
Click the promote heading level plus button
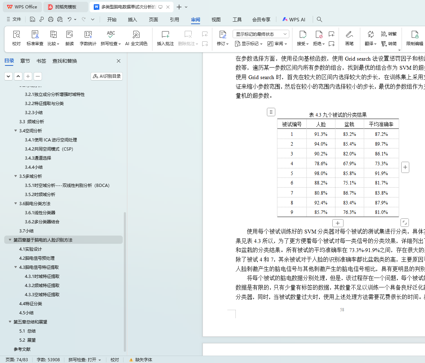tap(28, 76)
